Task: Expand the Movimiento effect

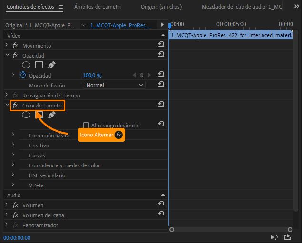Action: (6, 45)
